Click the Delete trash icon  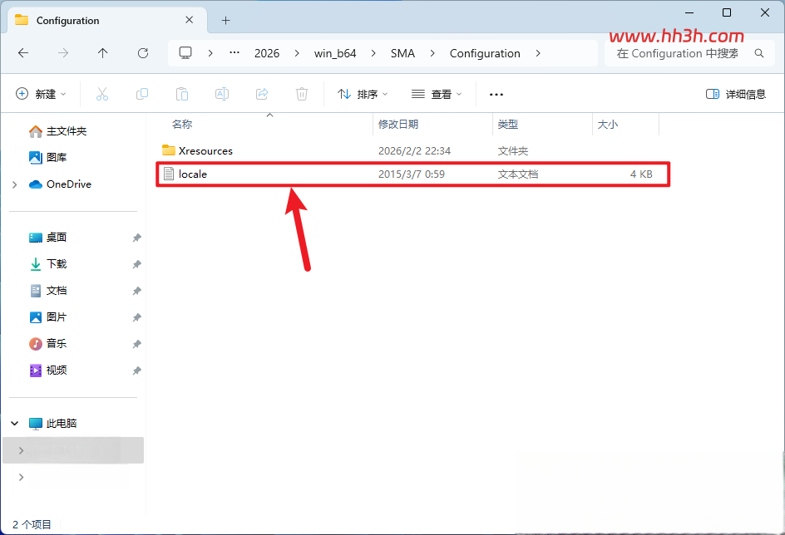(x=302, y=94)
